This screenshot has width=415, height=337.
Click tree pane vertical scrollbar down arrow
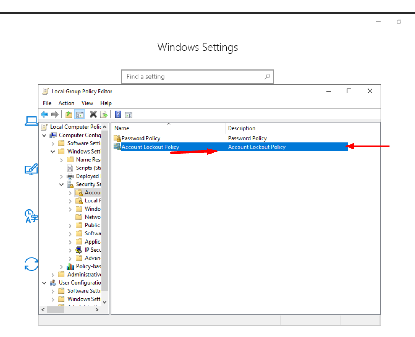pyautogui.click(x=105, y=302)
